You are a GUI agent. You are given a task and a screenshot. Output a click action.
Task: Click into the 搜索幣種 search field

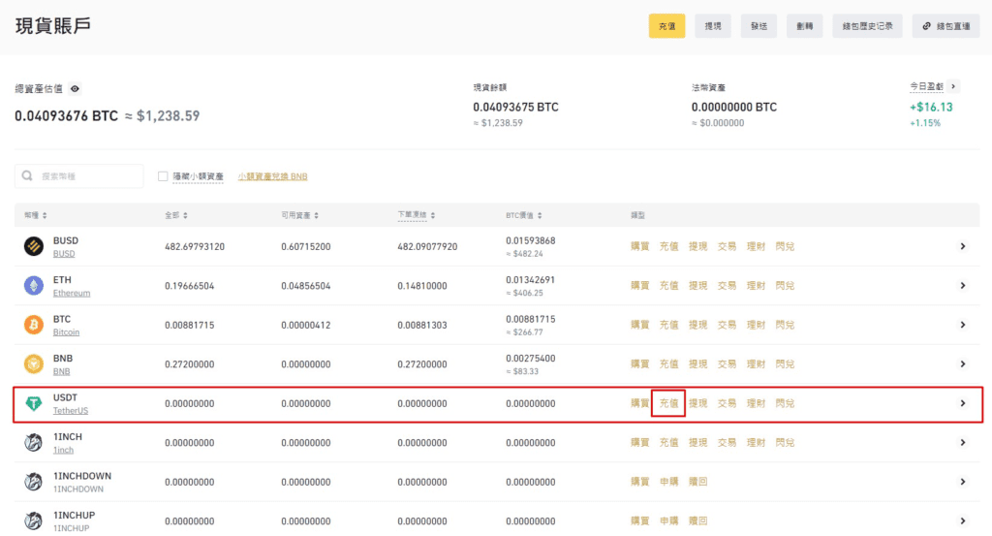tap(79, 176)
